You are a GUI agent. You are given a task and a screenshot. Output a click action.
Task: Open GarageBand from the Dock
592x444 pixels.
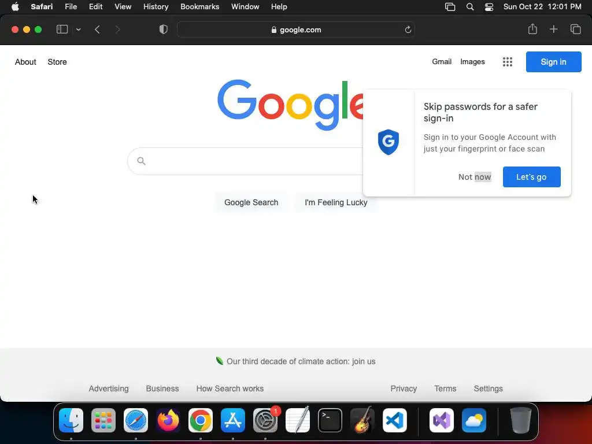click(362, 420)
